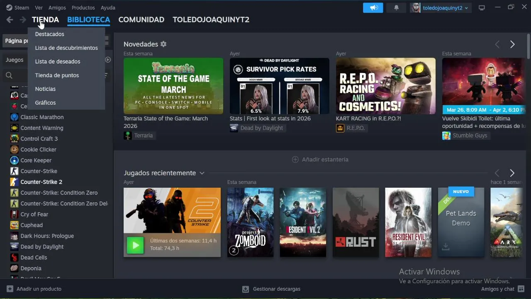Go to the TIENDA tab

(45, 20)
